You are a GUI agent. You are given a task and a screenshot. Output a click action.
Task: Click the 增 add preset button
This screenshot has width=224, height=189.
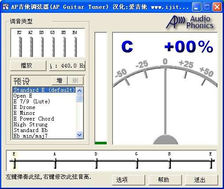[x=60, y=80]
